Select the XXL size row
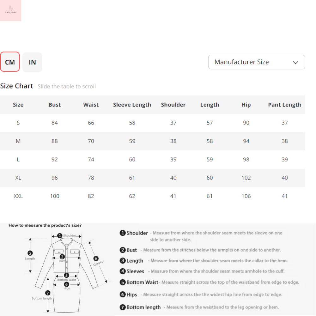 click(18, 196)
